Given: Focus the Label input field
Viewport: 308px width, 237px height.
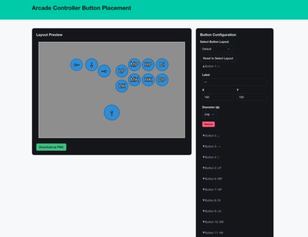Looking at the screenshot, I should pyautogui.click(x=235, y=82).
